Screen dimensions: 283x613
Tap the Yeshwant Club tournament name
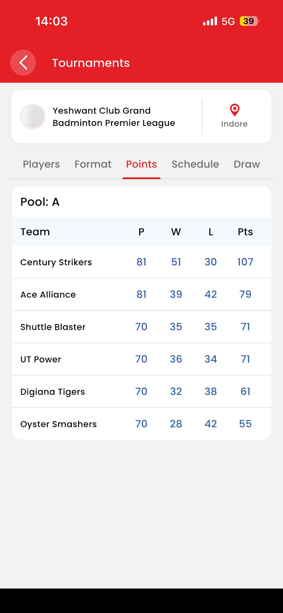pos(114,117)
